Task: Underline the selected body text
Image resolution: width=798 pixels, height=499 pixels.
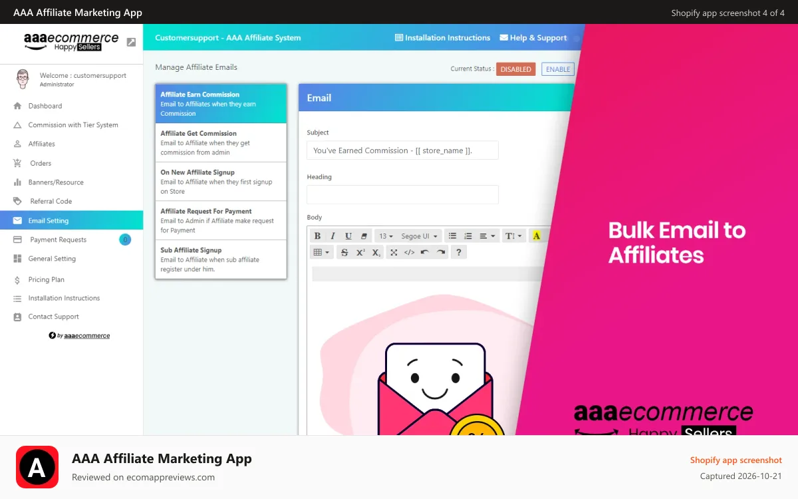Action: coord(348,236)
